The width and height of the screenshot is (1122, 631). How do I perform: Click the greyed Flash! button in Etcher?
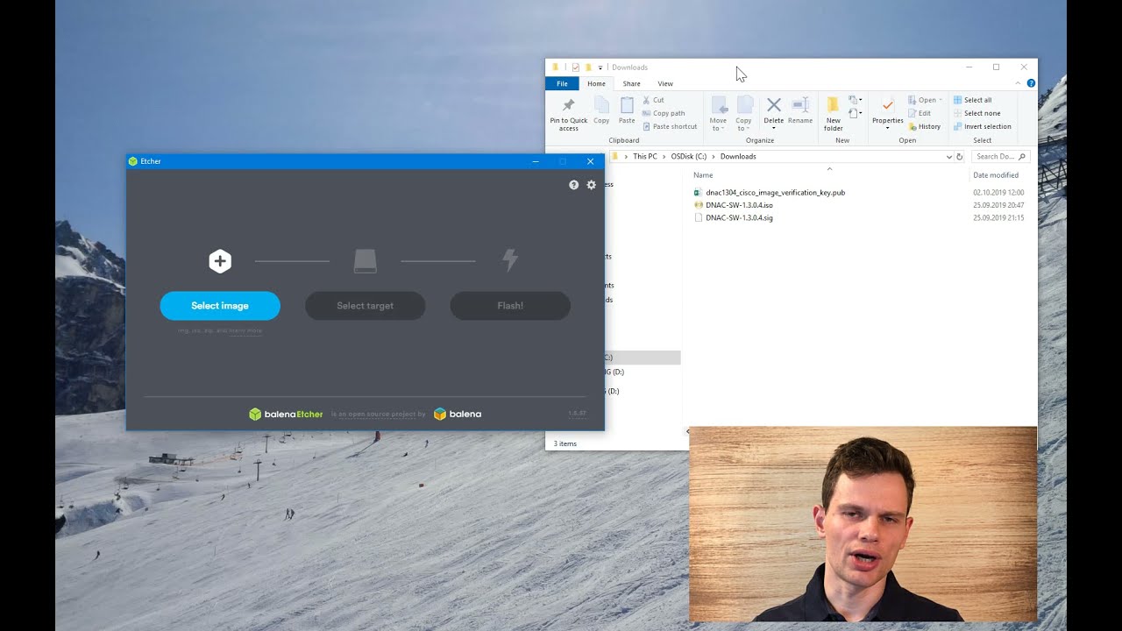(x=510, y=306)
